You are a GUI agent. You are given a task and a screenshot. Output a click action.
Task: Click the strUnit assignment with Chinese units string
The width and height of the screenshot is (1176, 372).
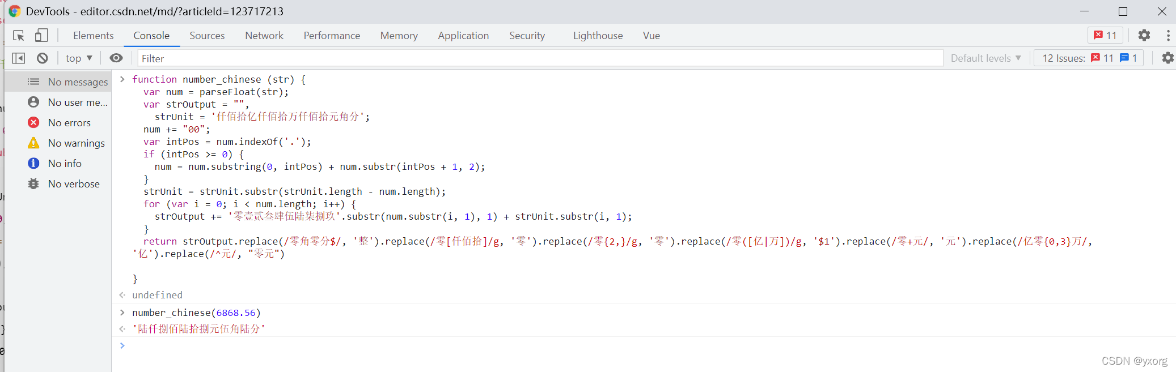point(262,117)
